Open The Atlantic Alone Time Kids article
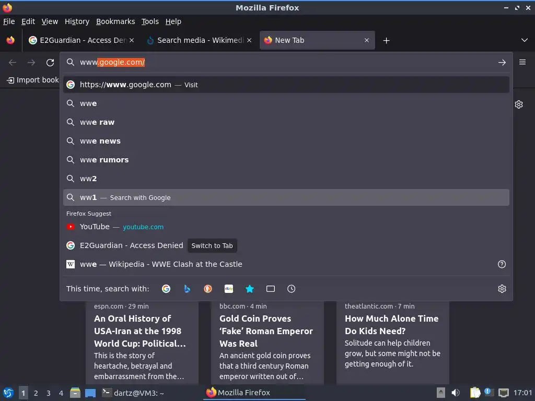The width and height of the screenshot is (535, 401). [x=393, y=342]
